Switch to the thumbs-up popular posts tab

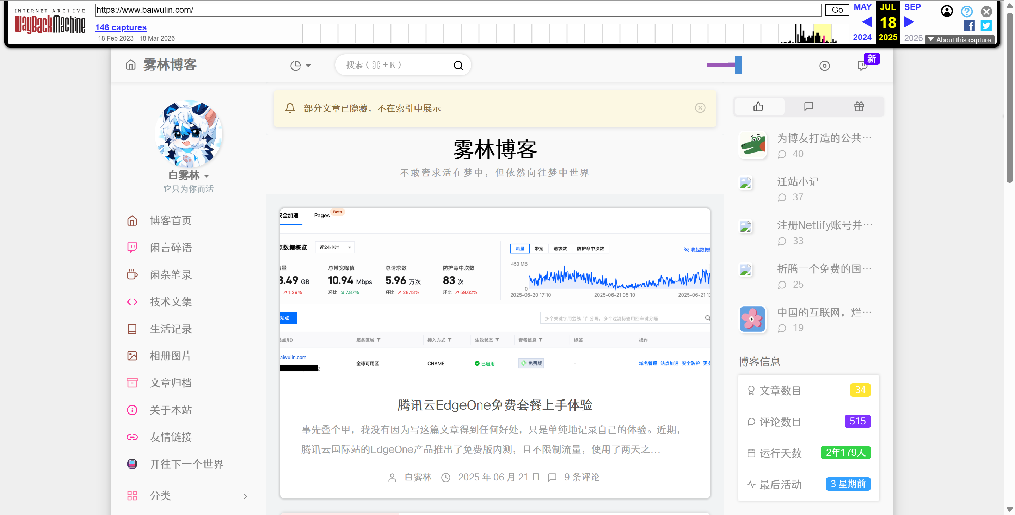758,106
